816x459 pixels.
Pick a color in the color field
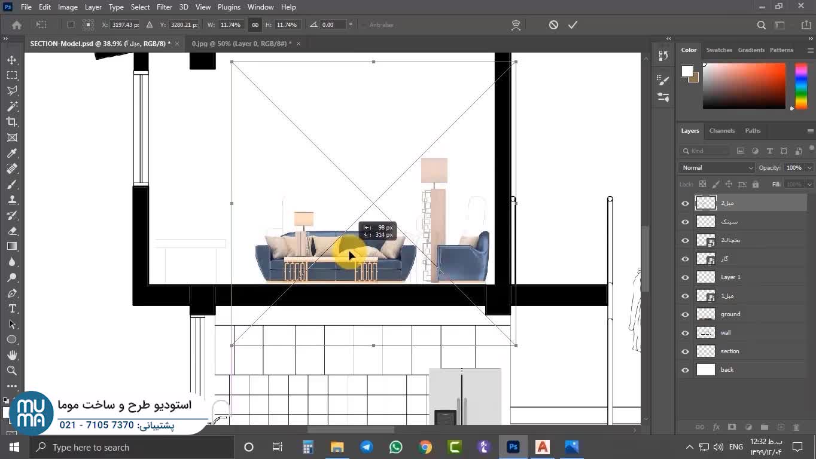click(x=744, y=87)
